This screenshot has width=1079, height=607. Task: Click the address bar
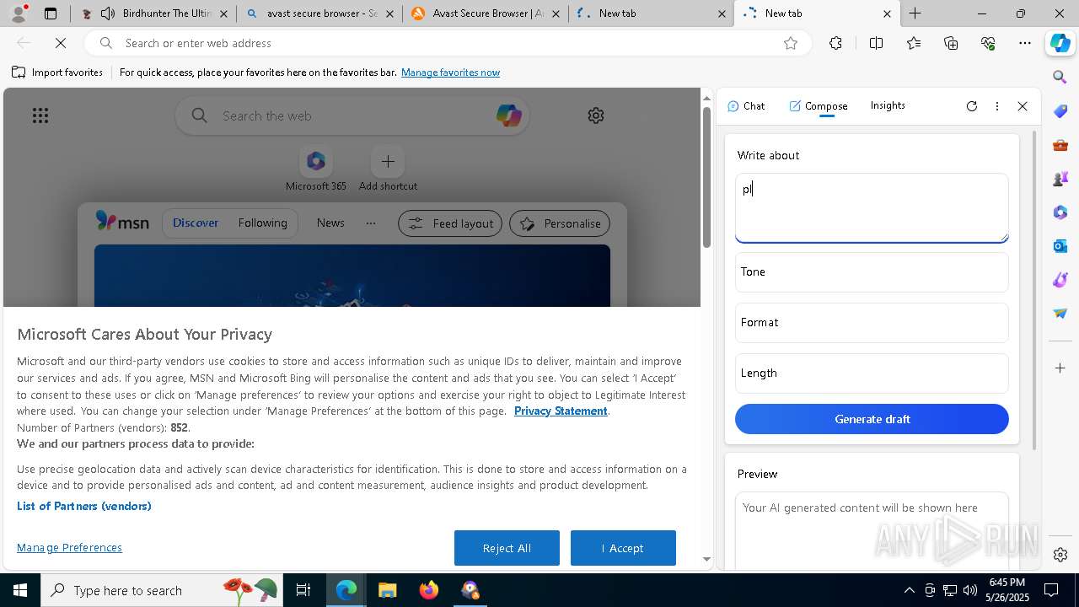click(447, 43)
